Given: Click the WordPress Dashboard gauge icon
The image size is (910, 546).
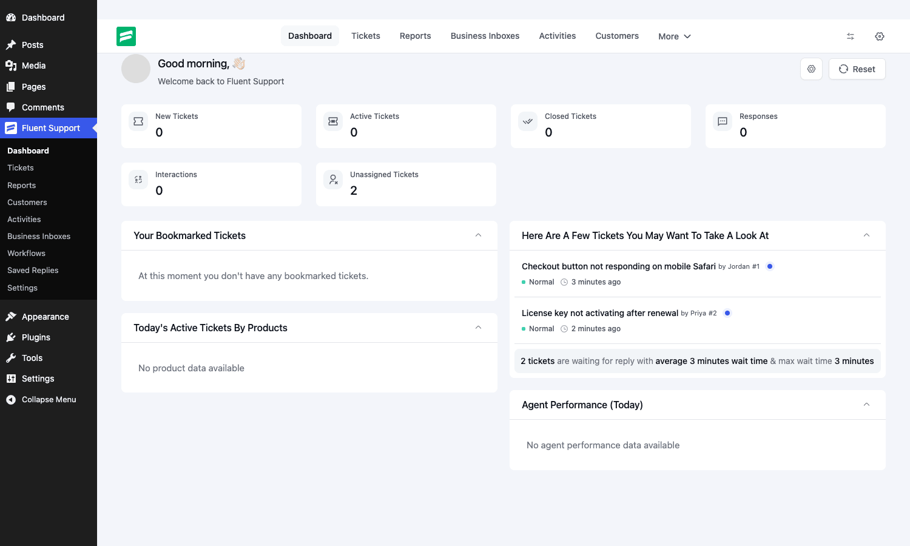Looking at the screenshot, I should (11, 18).
